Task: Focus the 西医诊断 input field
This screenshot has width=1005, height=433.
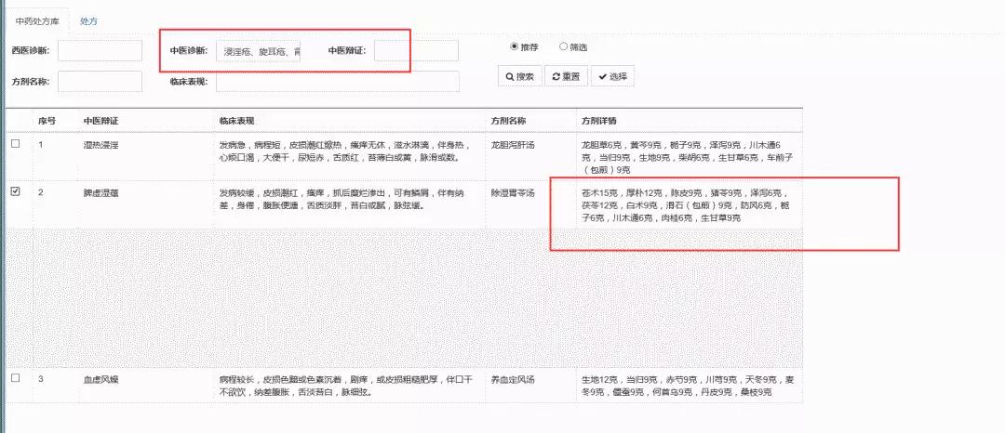Action: [x=100, y=50]
